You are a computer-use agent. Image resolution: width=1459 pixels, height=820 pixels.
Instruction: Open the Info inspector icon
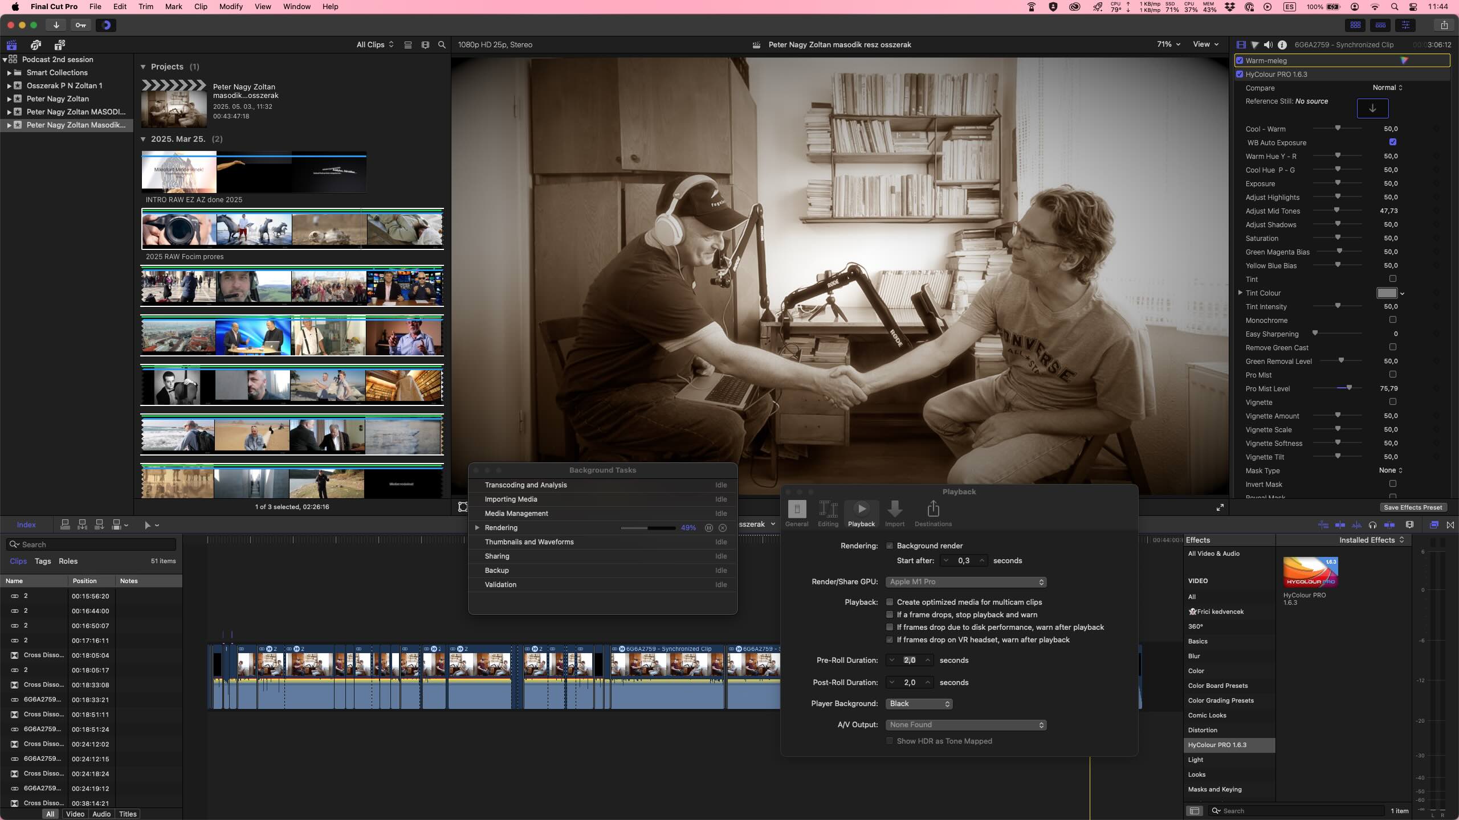(1282, 44)
